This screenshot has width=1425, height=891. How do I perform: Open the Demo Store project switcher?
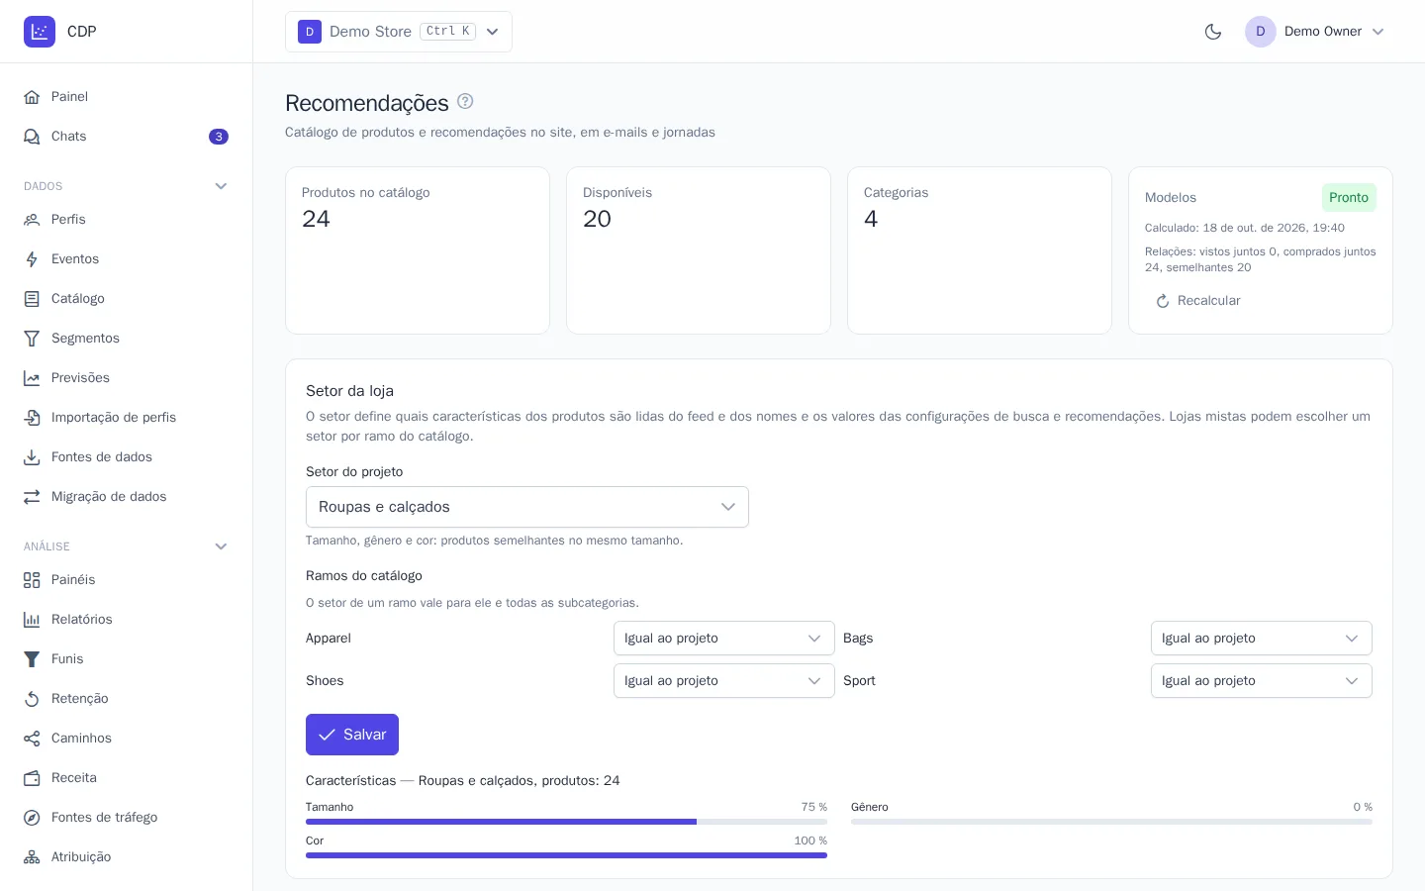coord(399,32)
